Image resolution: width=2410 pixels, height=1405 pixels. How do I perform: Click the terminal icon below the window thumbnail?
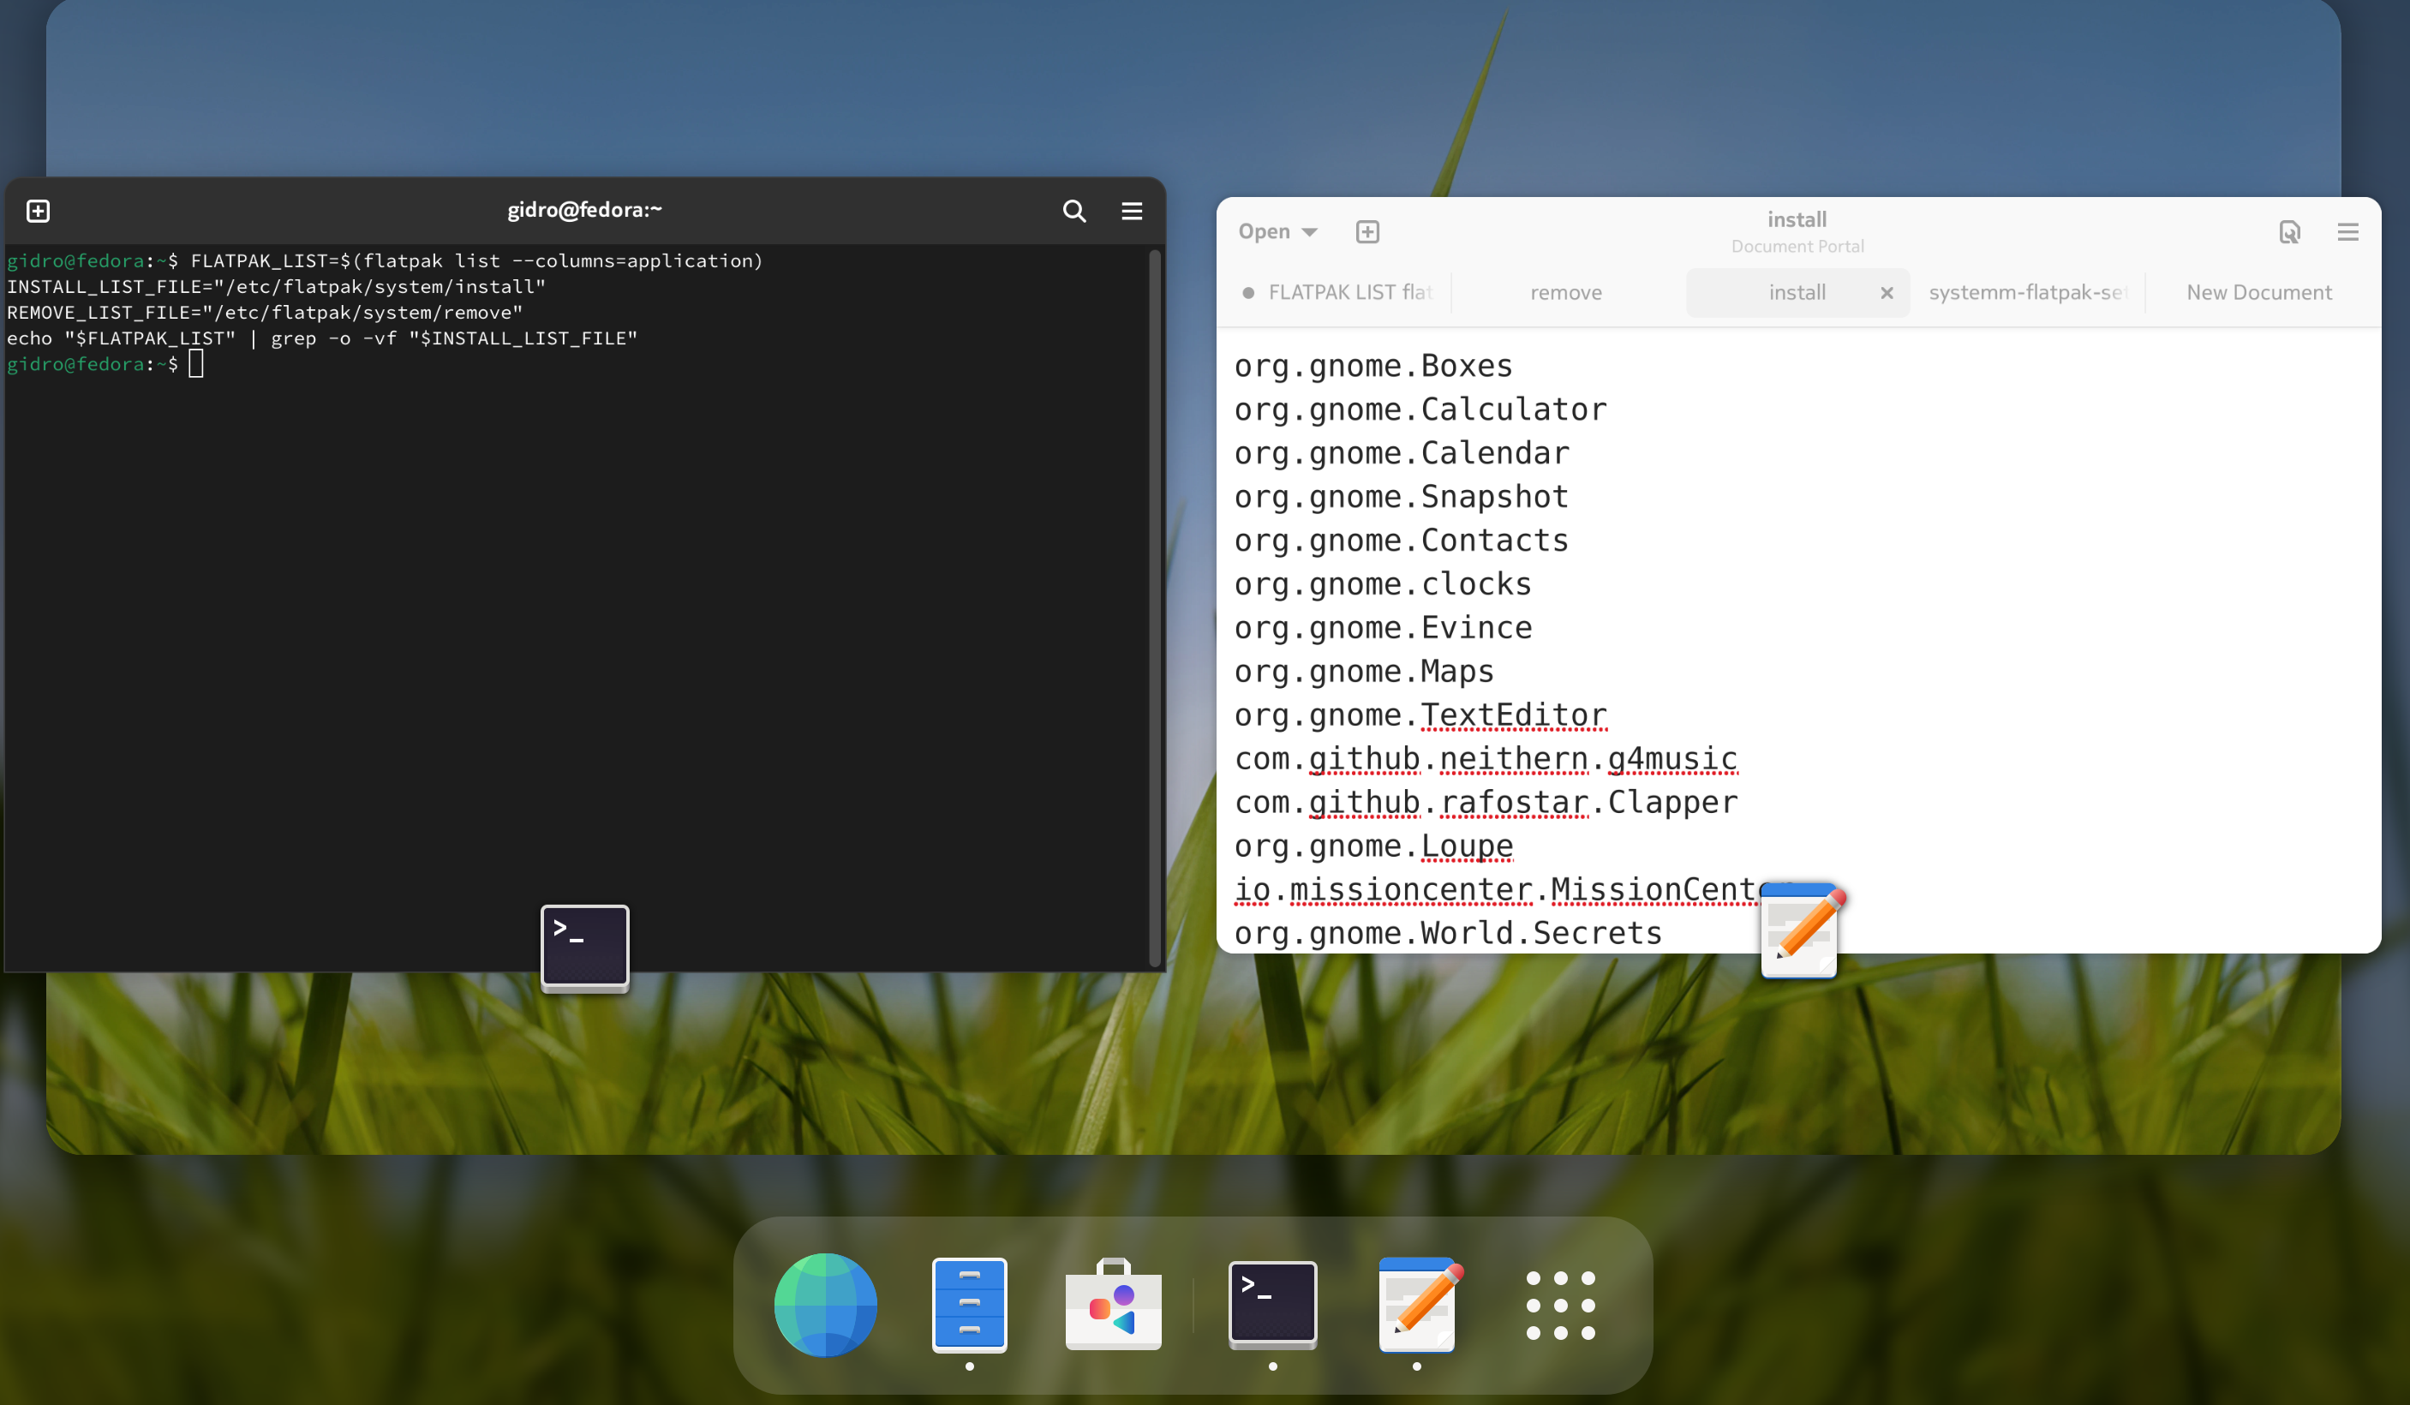click(584, 947)
